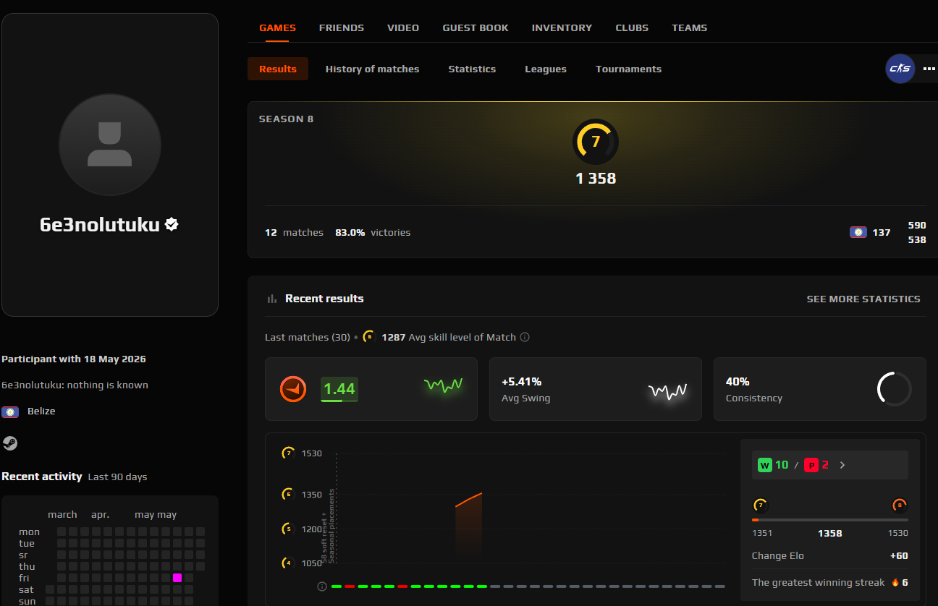Viewport: 938px width, 606px height.
Task: Click the level 4 badge at 1050 axis
Action: [288, 563]
